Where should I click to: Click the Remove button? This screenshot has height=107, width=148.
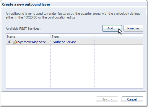point(133,28)
